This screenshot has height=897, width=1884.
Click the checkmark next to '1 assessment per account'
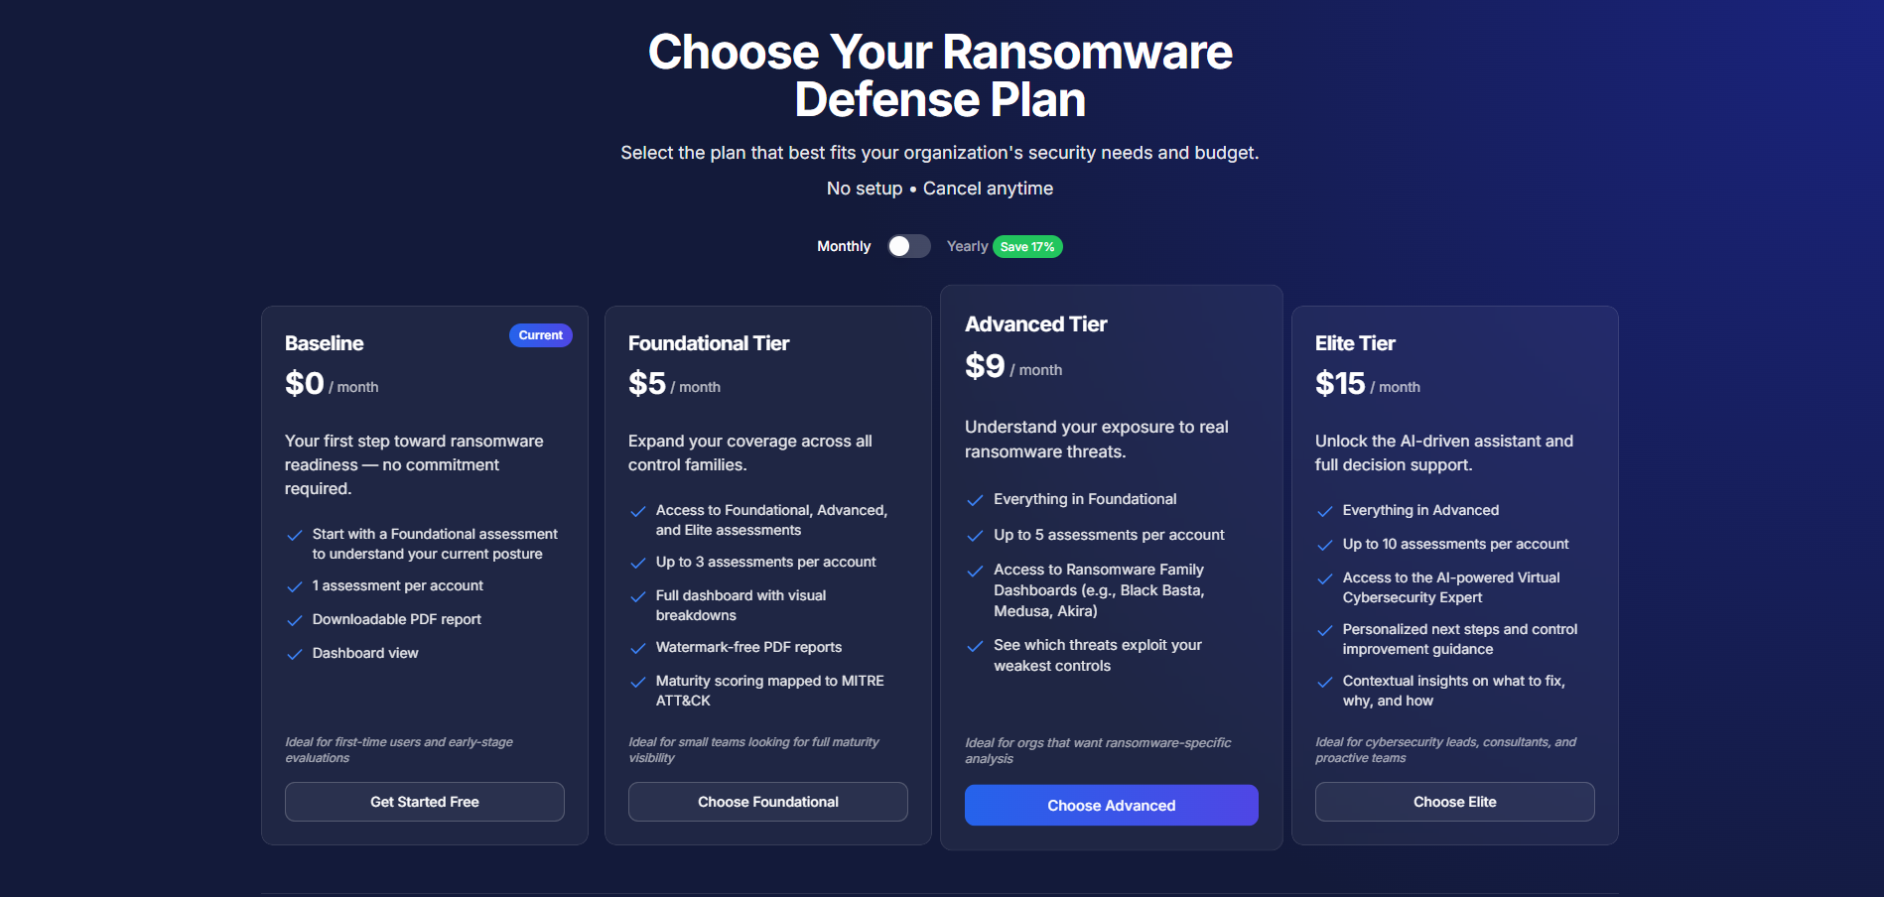coord(294,585)
